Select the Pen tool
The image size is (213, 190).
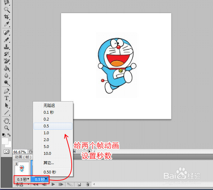(6, 91)
